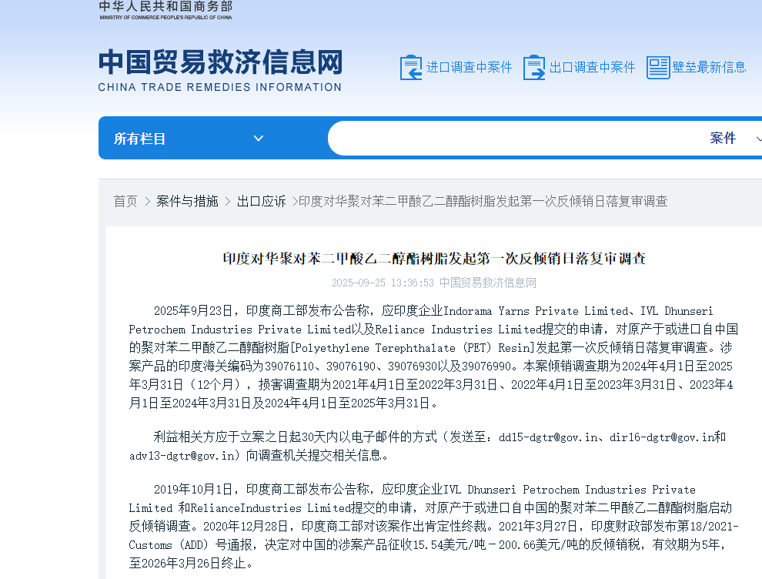The width and height of the screenshot is (762, 579).
Task: Click the bold article headline
Action: click(434, 259)
